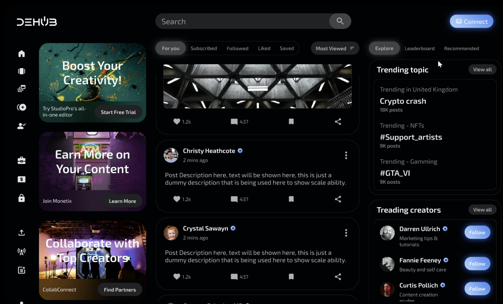Click the search magnifier button
Image resolution: width=503 pixels, height=304 pixels.
340,21
